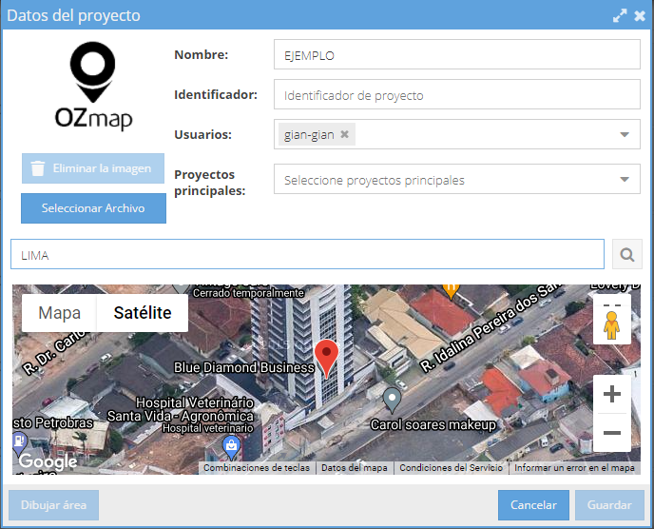This screenshot has height=529, width=654.
Task: Click the Blue Diamond Business map label
Action: coord(244,367)
